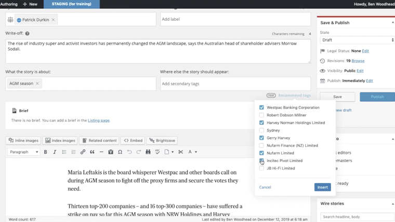Image resolution: width=395 pixels, height=222 pixels.
Task: Click the paste as text clipboard icon
Action: (111, 152)
